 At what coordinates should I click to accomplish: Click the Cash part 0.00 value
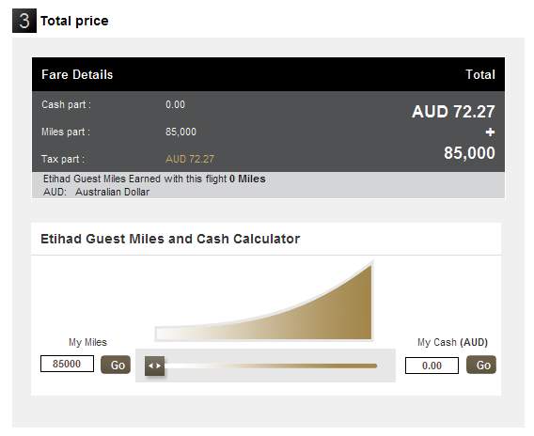pyautogui.click(x=176, y=104)
